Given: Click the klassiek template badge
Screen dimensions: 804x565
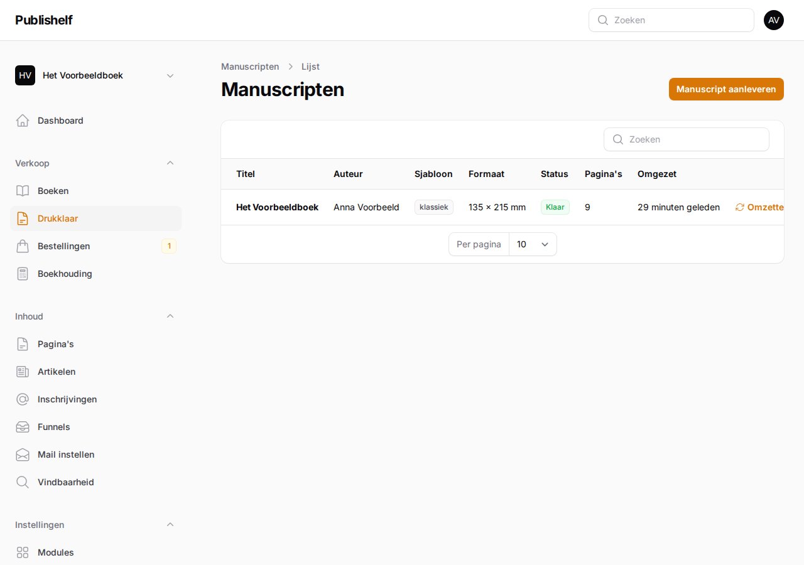Looking at the screenshot, I should (x=434, y=207).
